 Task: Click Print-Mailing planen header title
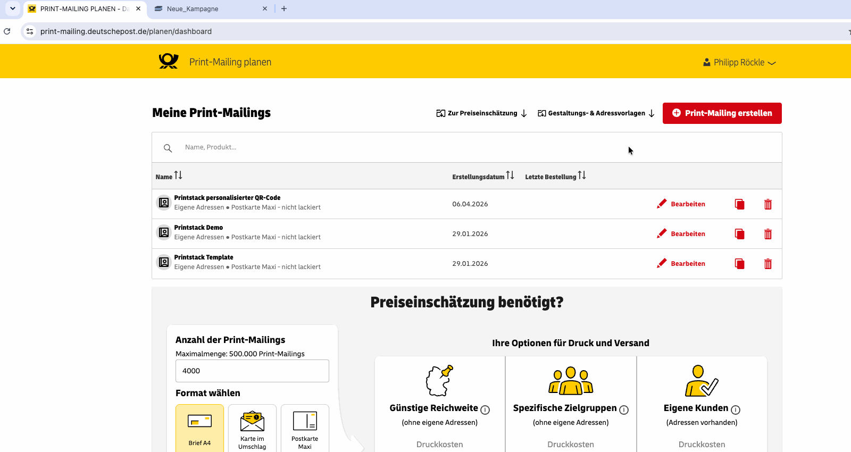[x=230, y=62]
